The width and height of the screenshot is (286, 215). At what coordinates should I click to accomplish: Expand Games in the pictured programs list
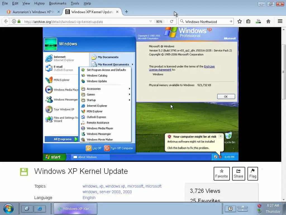click(x=106, y=94)
